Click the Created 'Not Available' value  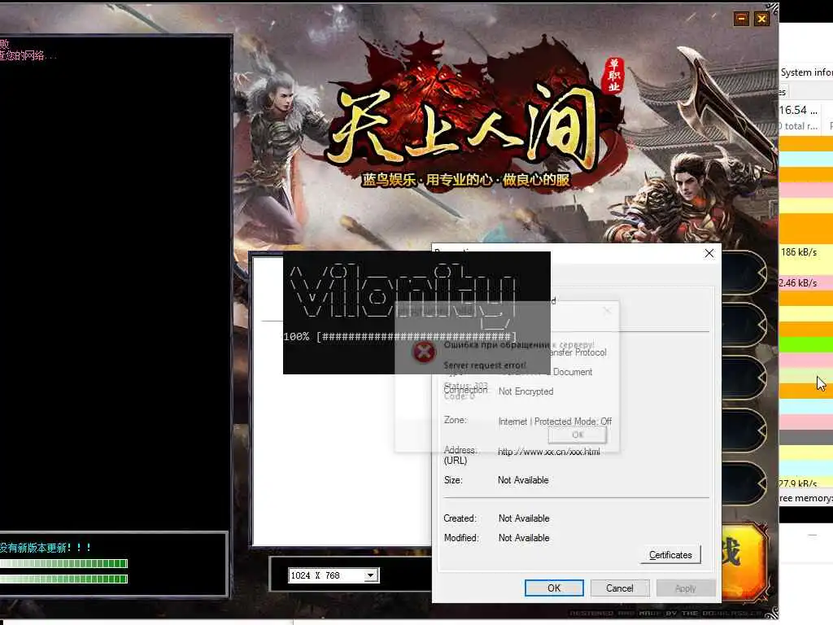pyautogui.click(x=524, y=518)
